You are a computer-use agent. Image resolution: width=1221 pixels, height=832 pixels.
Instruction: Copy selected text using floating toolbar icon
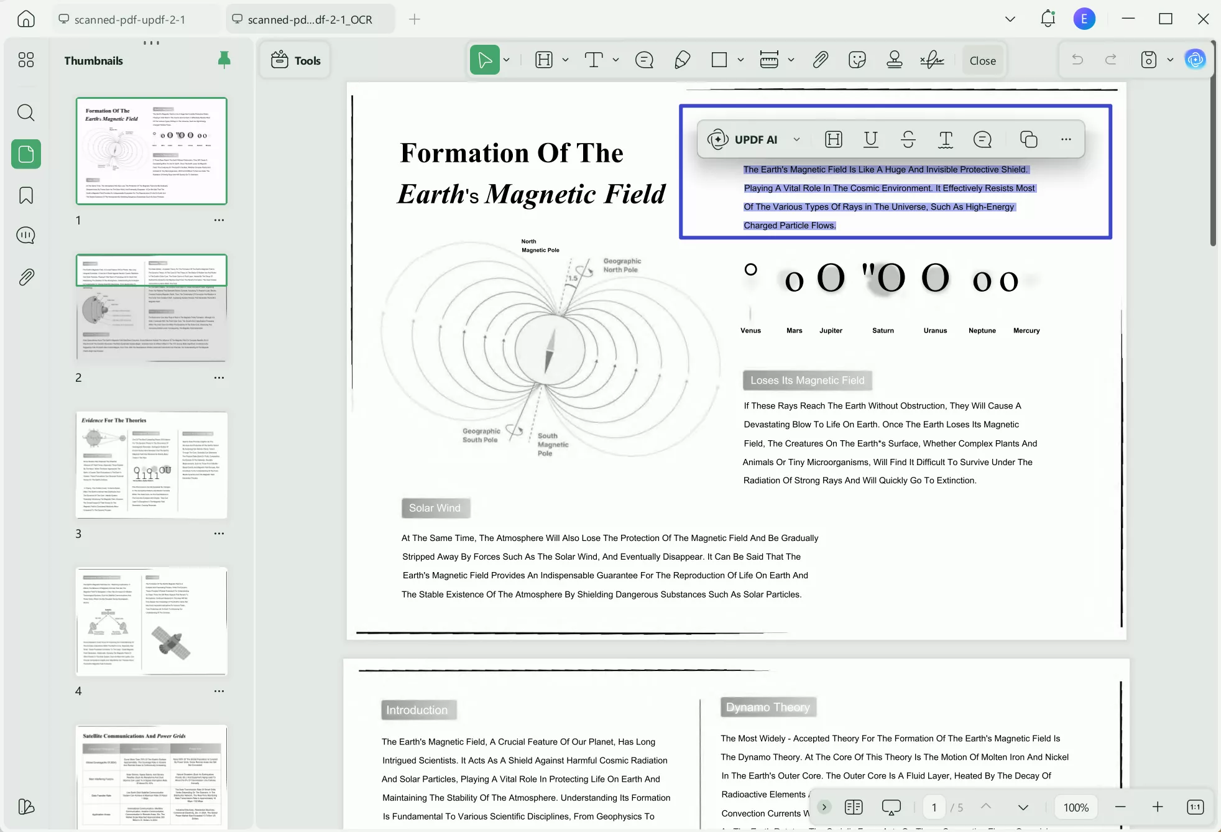click(1029, 139)
